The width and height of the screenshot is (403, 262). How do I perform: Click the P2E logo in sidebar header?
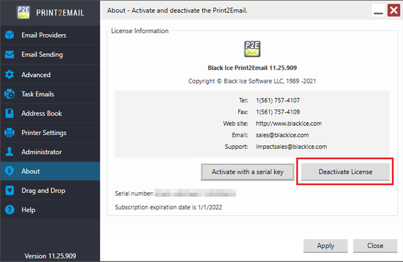pos(24,12)
